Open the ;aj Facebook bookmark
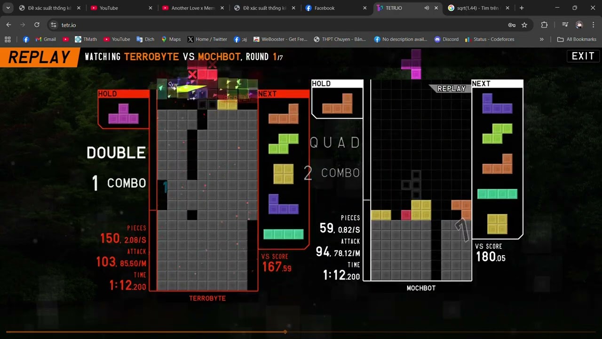Screen dimensions: 602x339 (x=240, y=40)
